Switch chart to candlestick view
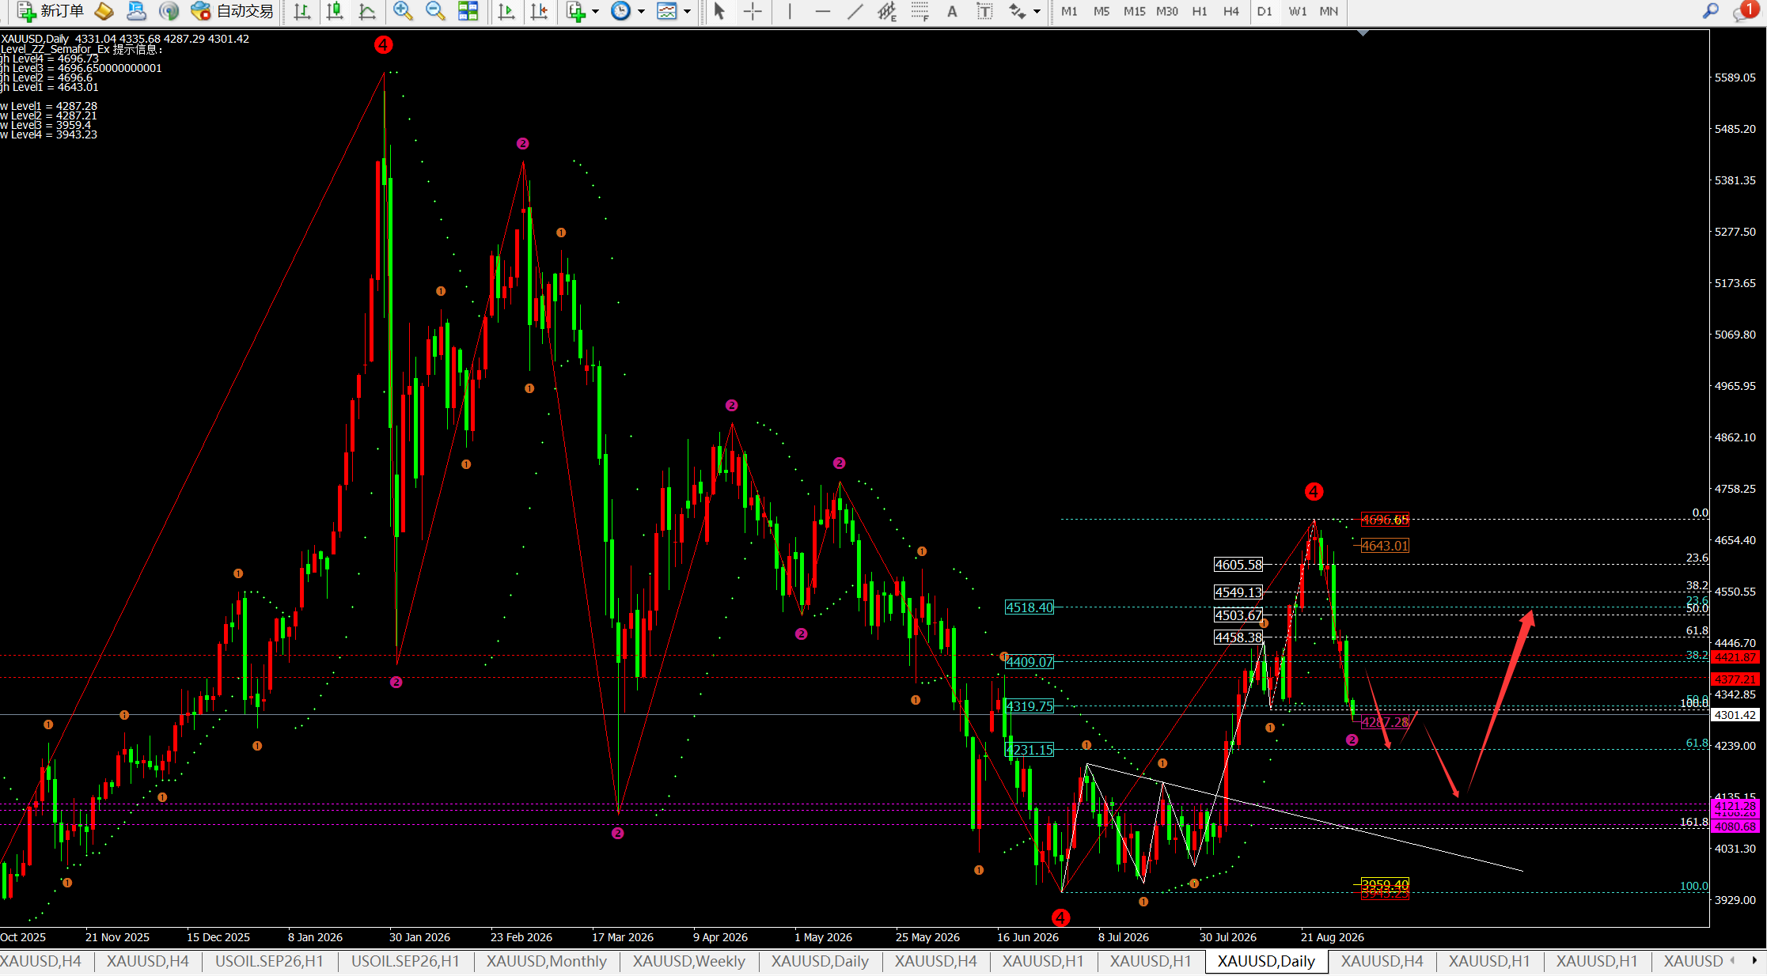 point(335,11)
